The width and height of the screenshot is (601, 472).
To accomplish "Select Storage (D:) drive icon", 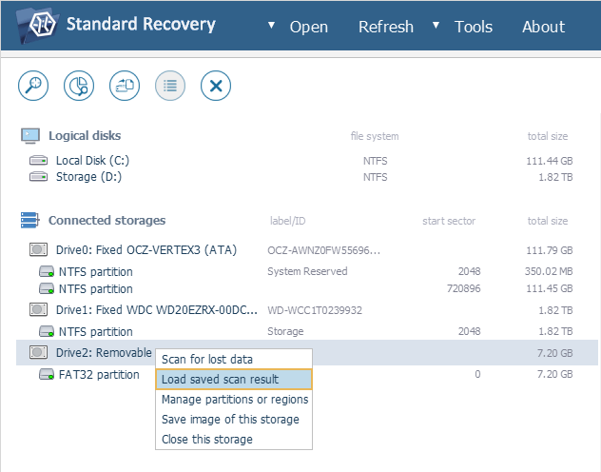I will (x=39, y=176).
